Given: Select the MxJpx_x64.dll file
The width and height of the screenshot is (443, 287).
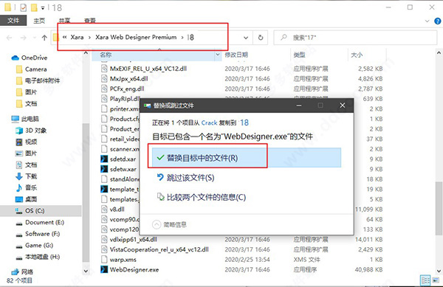Looking at the screenshot, I should point(128,79).
